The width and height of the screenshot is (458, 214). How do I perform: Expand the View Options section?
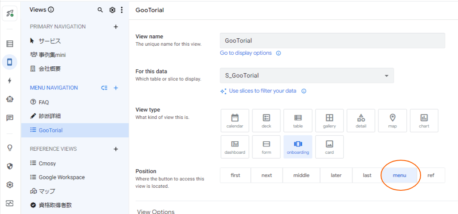(x=156, y=211)
